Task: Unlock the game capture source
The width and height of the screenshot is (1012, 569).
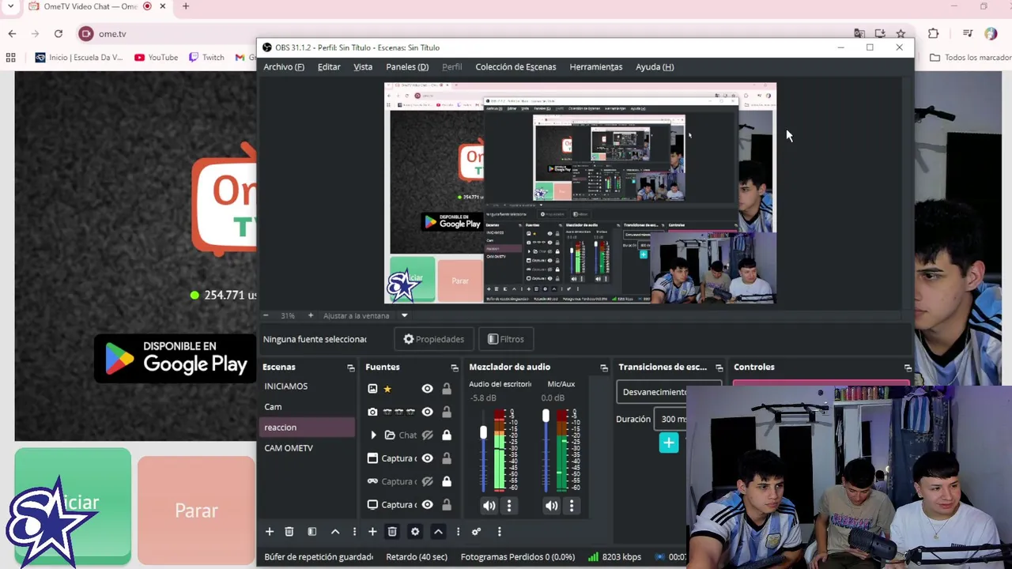Action: tap(447, 481)
